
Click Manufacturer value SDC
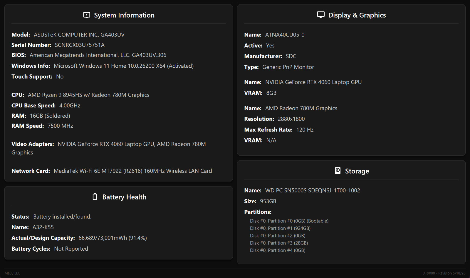291,56
